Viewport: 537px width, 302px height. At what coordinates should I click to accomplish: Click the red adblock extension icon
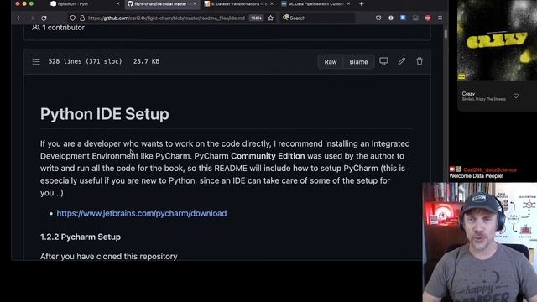click(x=428, y=18)
